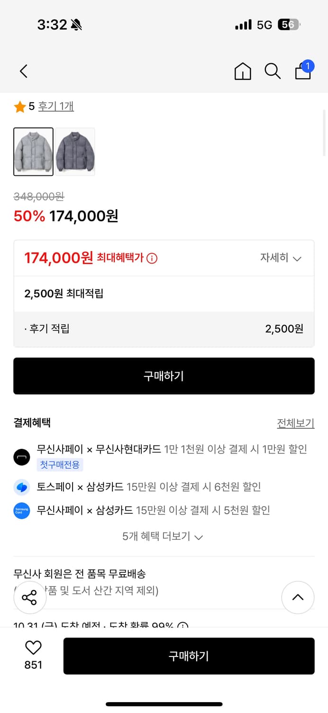Open 전체보기 to view all payment benefits
328x713 pixels.
click(x=295, y=423)
